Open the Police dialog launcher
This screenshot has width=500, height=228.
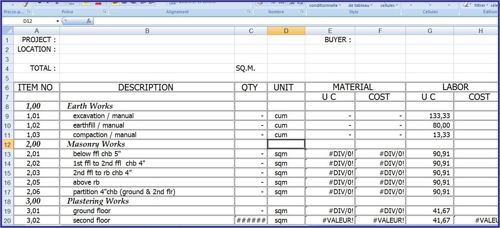tap(105, 12)
